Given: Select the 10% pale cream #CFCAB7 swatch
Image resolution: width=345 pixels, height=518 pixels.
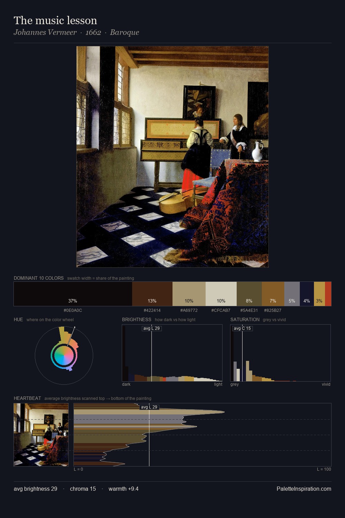Looking at the screenshot, I should 221,294.
